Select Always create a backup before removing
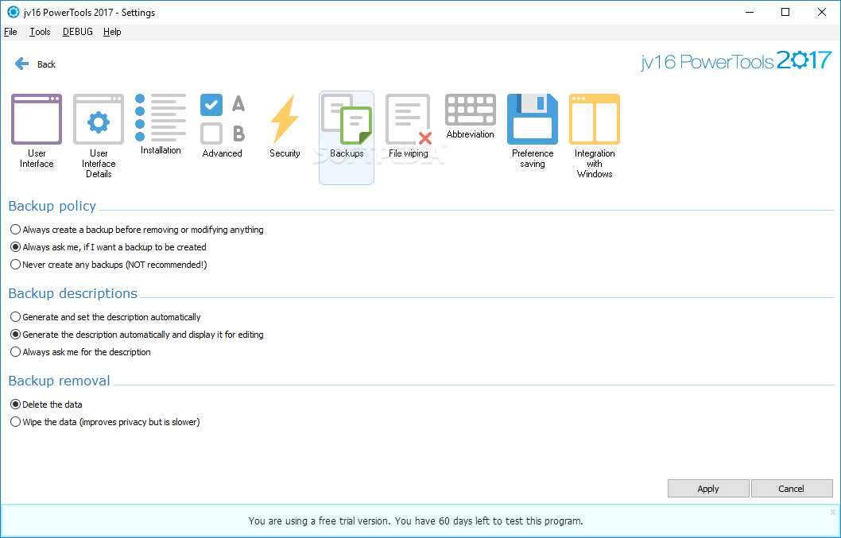Image resolution: width=841 pixels, height=538 pixels. pyautogui.click(x=137, y=230)
